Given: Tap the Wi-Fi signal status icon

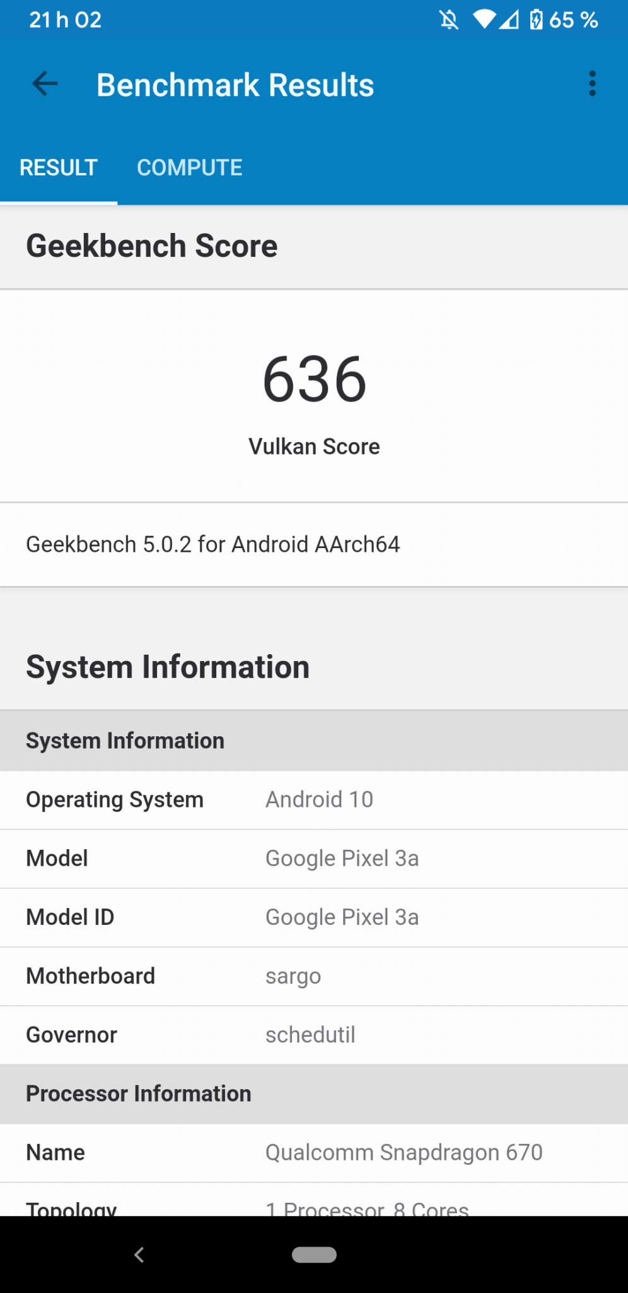Looking at the screenshot, I should [x=484, y=20].
